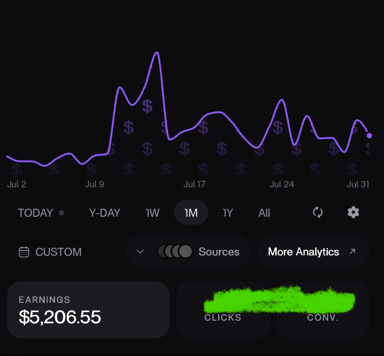Switch to the 1W range
Viewport: 384px width, 356px height.
click(x=152, y=213)
